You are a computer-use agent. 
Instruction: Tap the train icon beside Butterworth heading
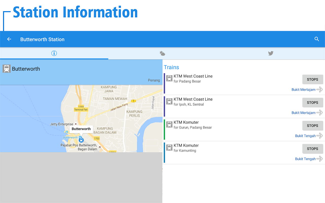(7, 69)
